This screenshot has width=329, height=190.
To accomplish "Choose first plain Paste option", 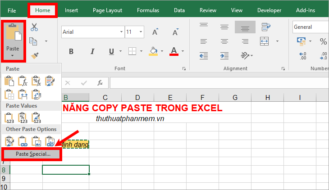I will (9, 81).
